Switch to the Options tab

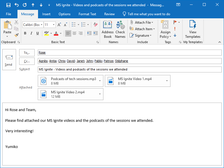click(x=65, y=14)
